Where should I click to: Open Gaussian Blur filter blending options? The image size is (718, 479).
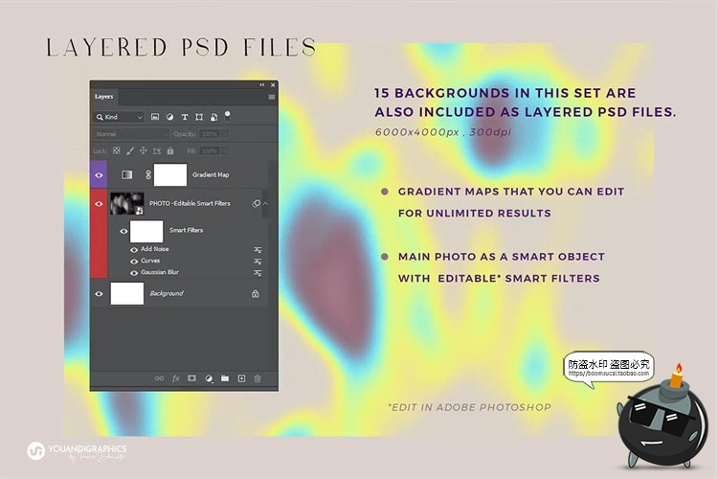tap(257, 272)
